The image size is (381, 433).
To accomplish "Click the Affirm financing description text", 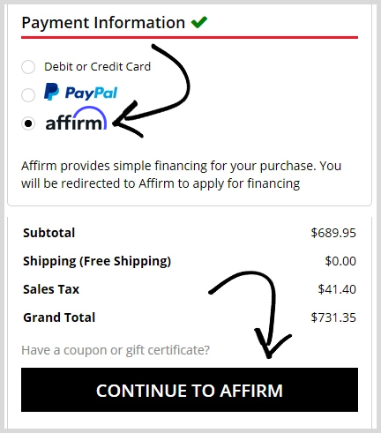I will (181, 175).
